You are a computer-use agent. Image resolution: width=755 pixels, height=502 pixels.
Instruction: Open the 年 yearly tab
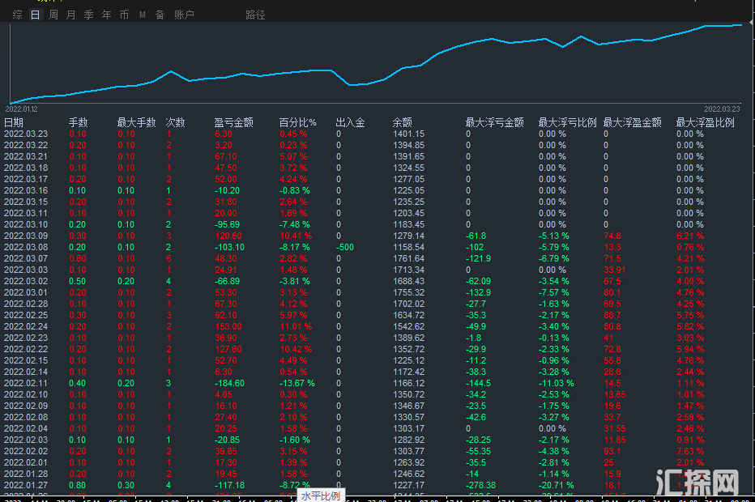coord(107,15)
